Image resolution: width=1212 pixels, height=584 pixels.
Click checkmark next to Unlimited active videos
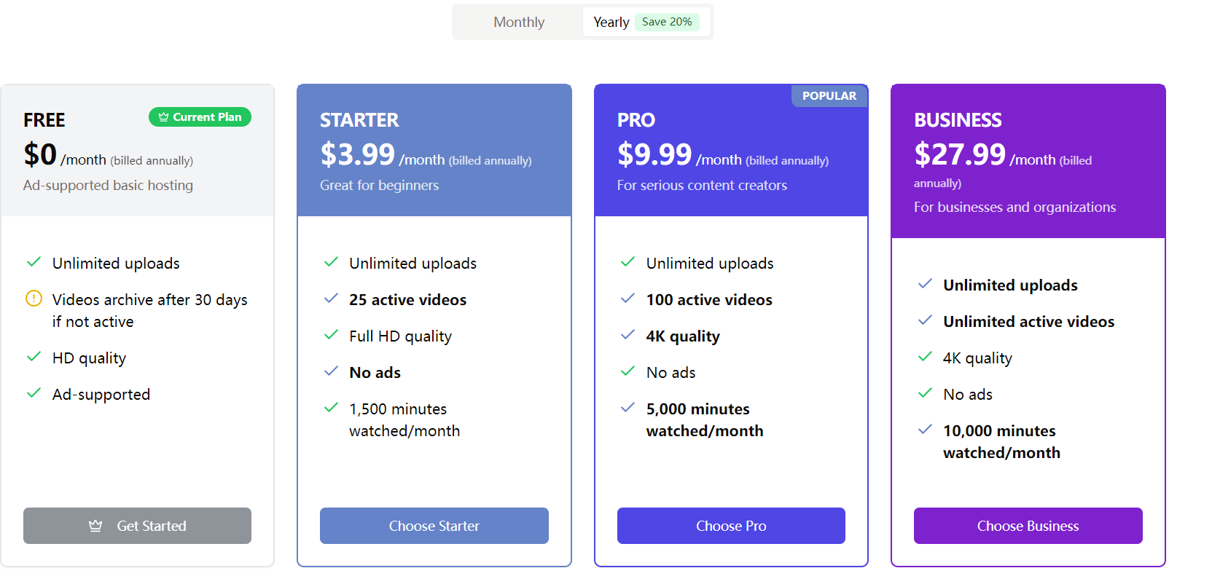(925, 320)
